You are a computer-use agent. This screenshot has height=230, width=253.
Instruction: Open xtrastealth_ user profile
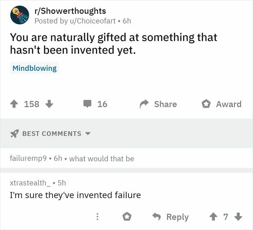click(29, 183)
